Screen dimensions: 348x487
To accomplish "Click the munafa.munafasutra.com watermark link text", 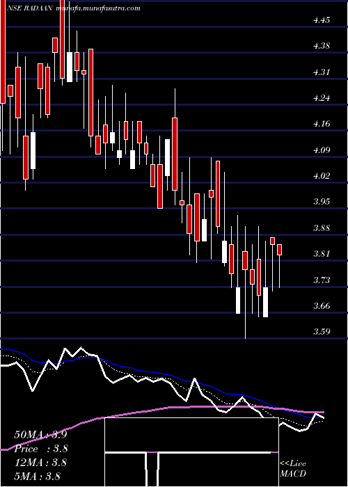I will coord(97,8).
